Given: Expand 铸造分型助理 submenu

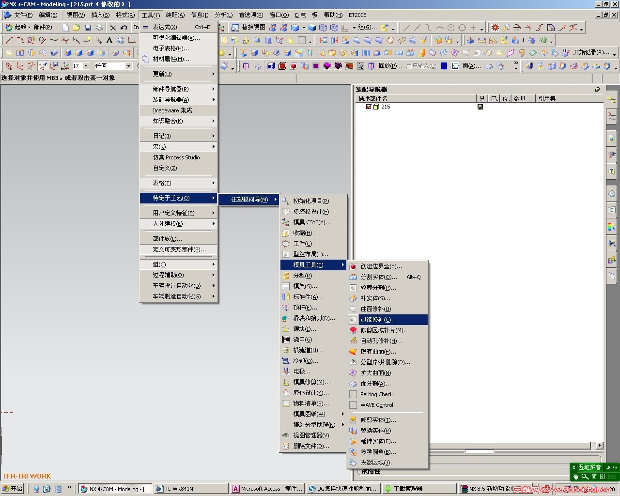Looking at the screenshot, I should 313,425.
